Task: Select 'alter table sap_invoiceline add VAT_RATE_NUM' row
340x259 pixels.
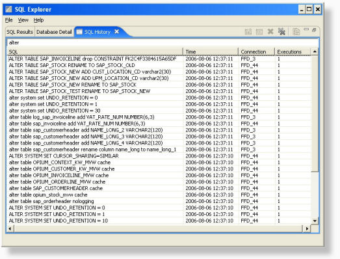Action: [159, 124]
